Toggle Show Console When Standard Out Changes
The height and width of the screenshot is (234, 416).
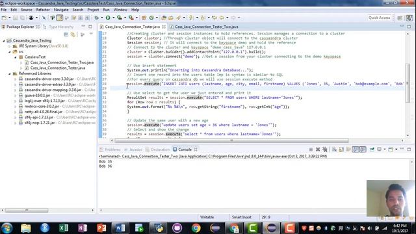click(x=356, y=149)
